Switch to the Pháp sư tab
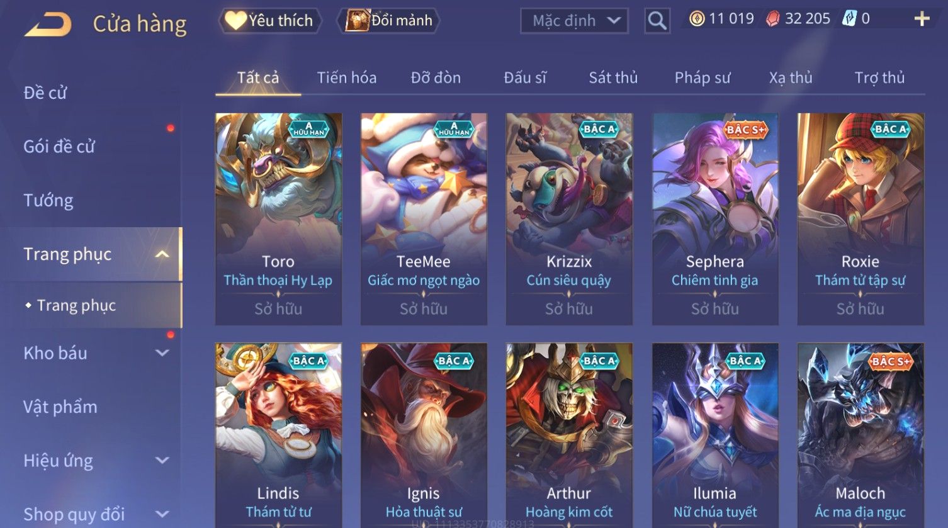This screenshot has height=528, width=948. pyautogui.click(x=703, y=77)
